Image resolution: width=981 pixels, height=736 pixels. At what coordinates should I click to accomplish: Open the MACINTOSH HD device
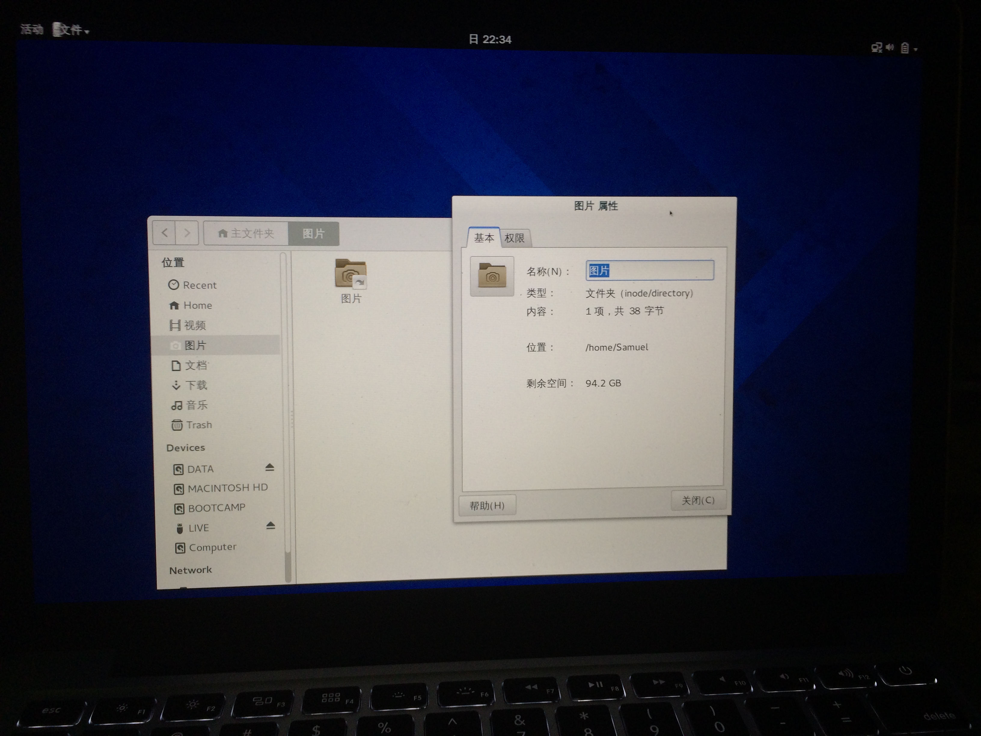point(227,488)
